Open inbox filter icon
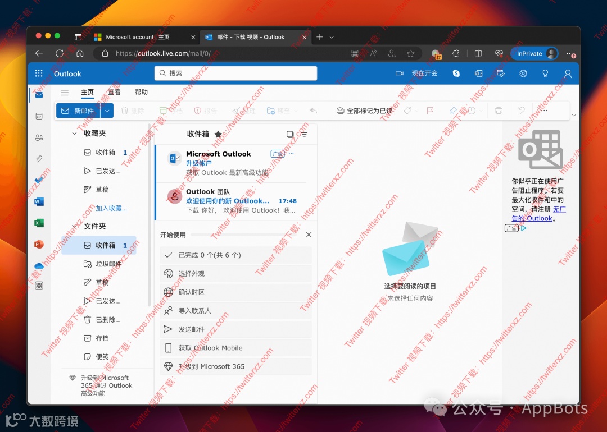The width and height of the screenshot is (607, 432). (304, 135)
